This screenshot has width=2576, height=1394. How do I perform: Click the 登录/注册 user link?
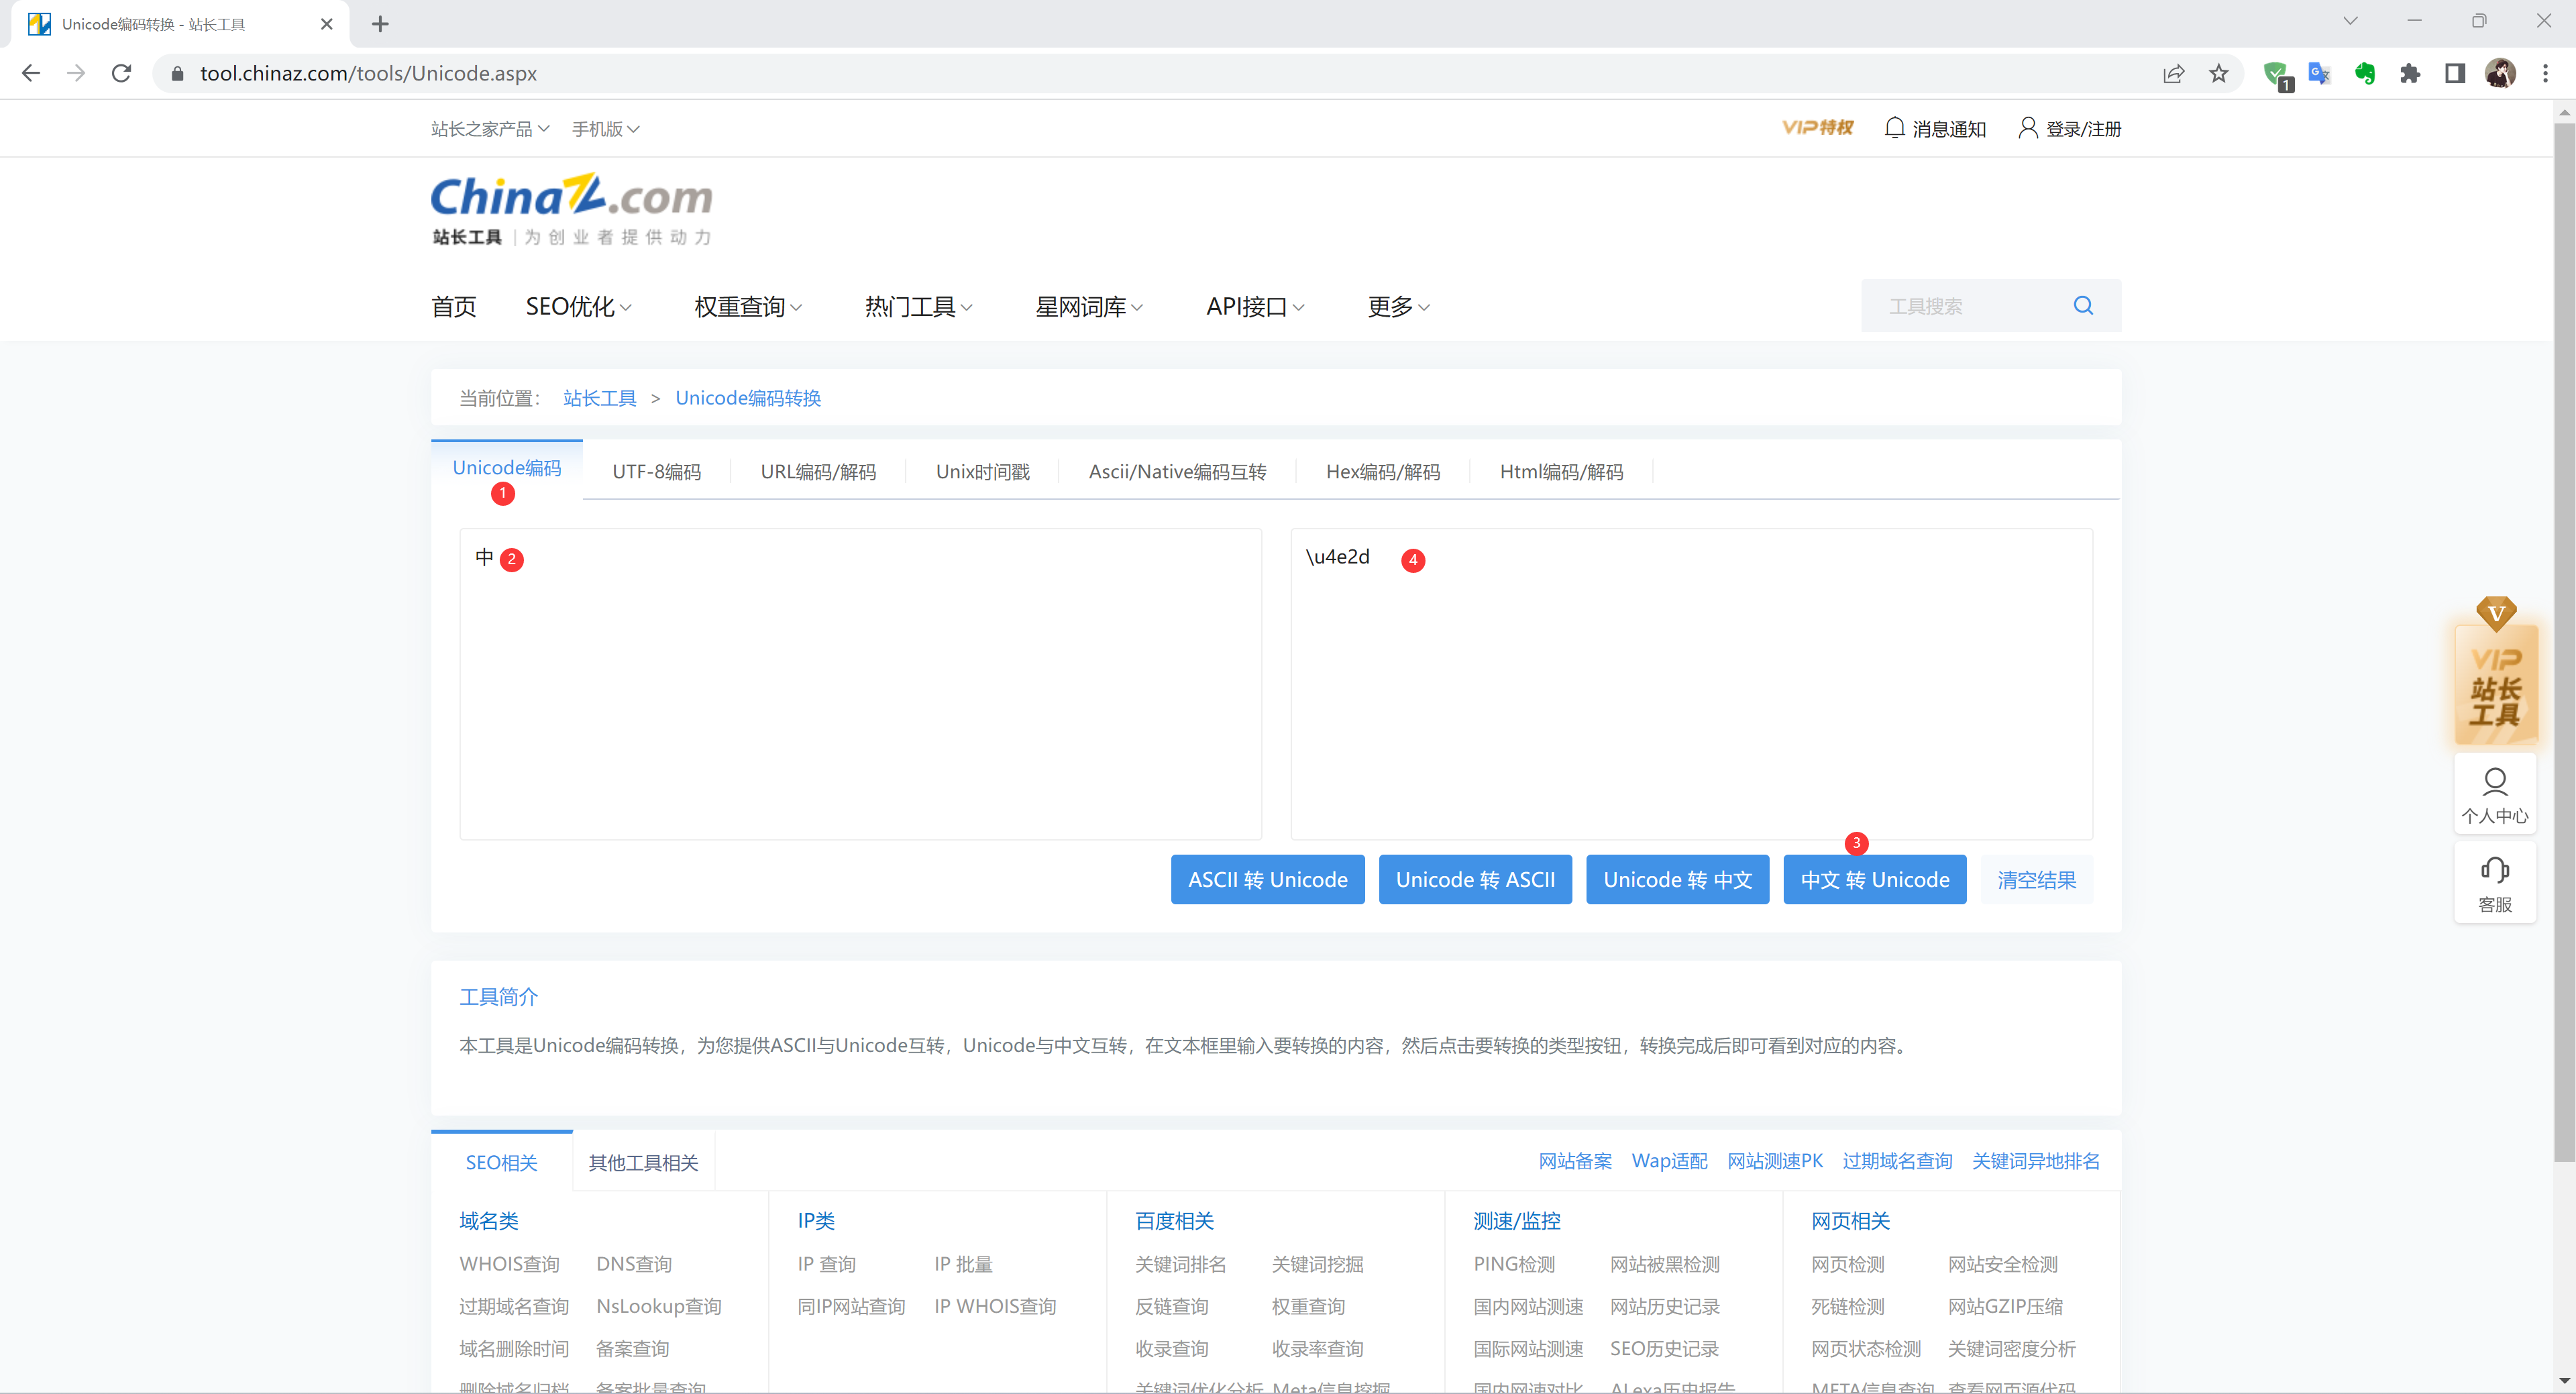coord(2069,128)
